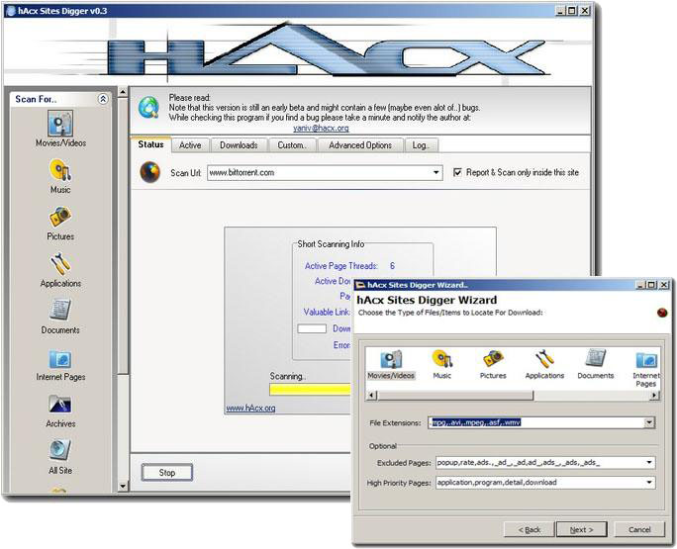This screenshot has width=677, height=549.
Task: Click the Active Page Threads value 6
Action: pos(392,266)
